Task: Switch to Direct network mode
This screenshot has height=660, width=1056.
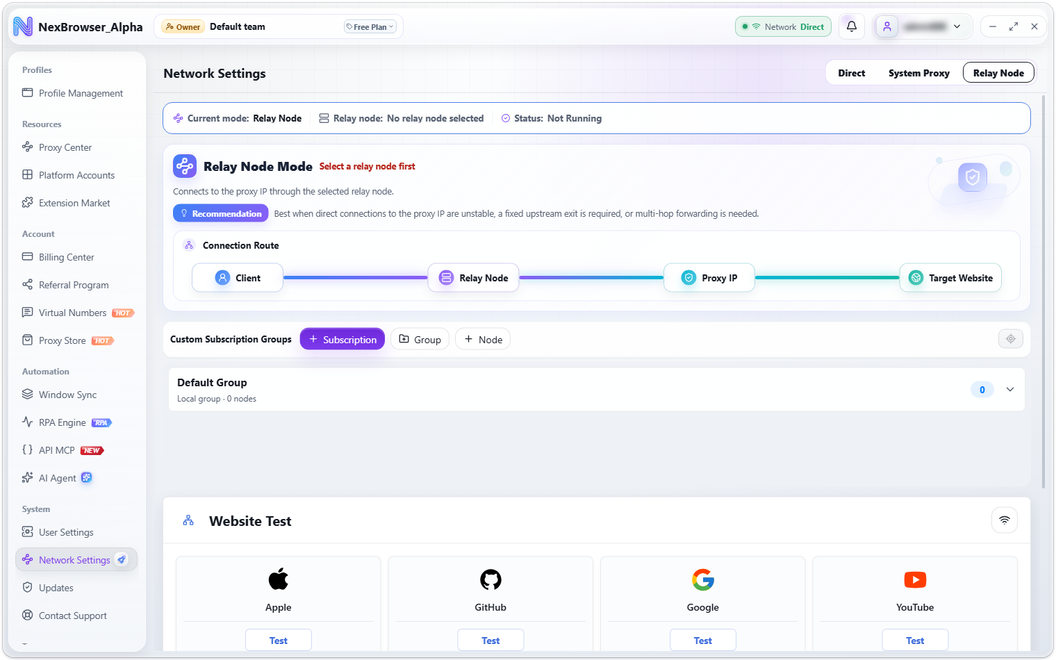Action: tap(852, 73)
